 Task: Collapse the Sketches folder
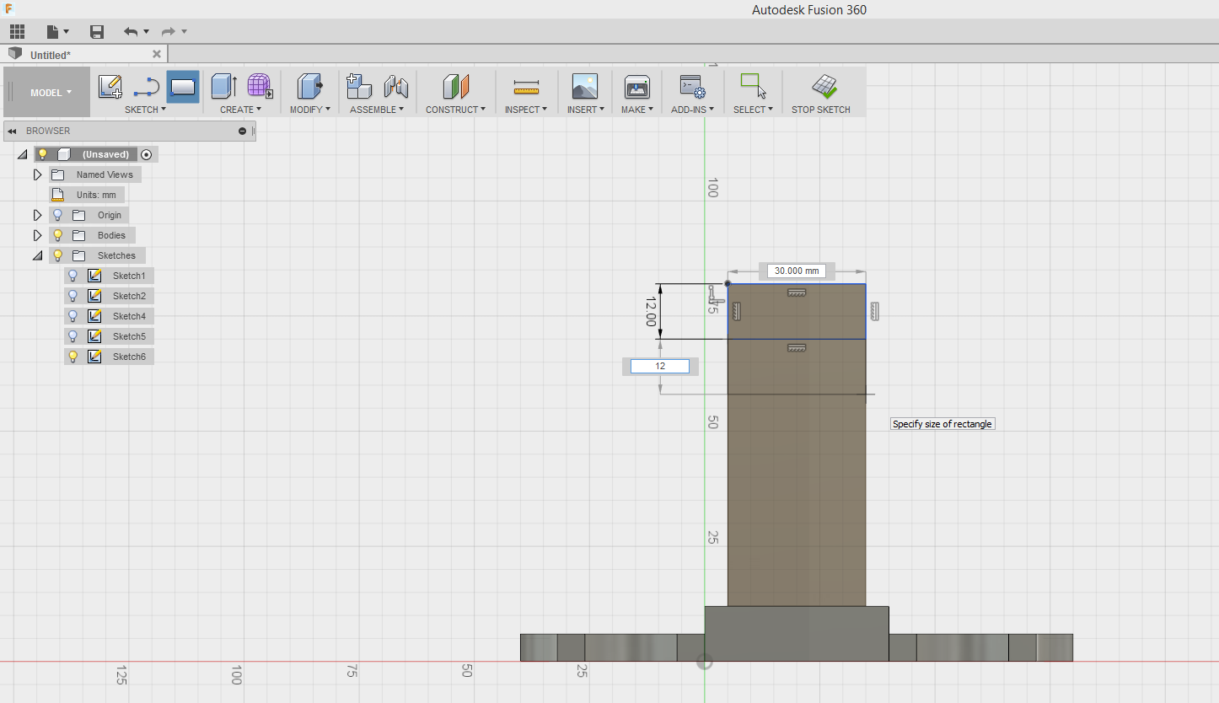click(37, 255)
